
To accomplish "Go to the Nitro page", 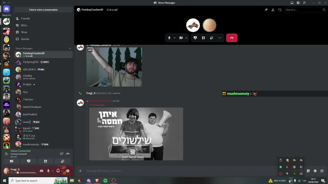I will (x=43, y=25).
